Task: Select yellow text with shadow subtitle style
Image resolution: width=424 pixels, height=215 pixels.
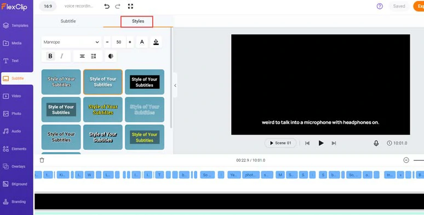Action: pos(103,109)
